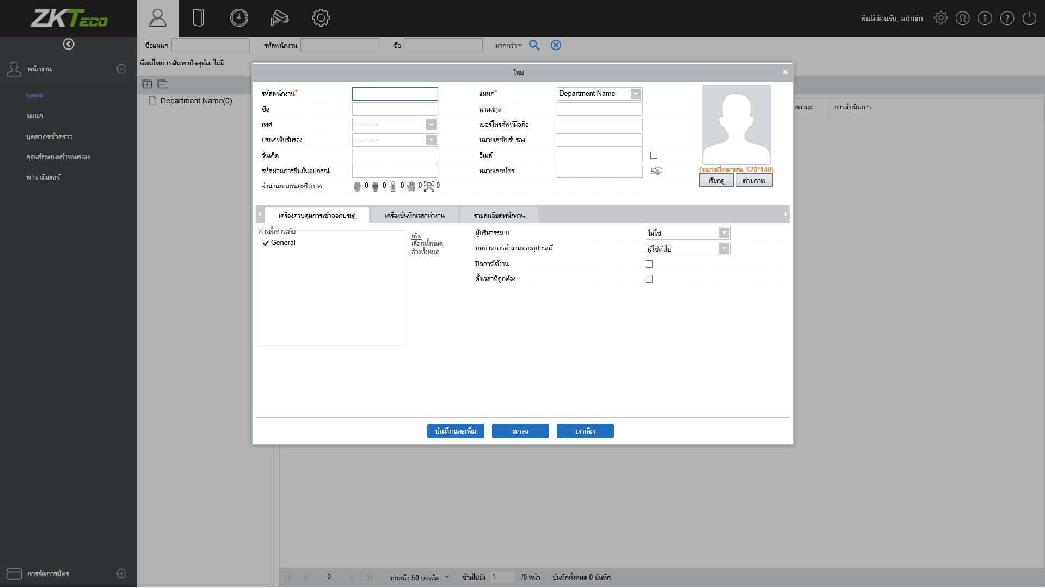Open the System gear module
This screenshot has width=1045, height=588.
click(321, 18)
